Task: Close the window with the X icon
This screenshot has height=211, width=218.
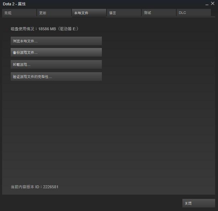Action: tap(213, 4)
